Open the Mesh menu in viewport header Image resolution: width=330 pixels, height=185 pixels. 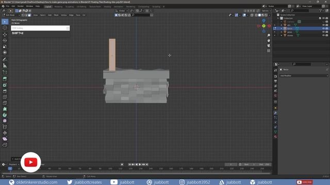[x=56, y=15]
